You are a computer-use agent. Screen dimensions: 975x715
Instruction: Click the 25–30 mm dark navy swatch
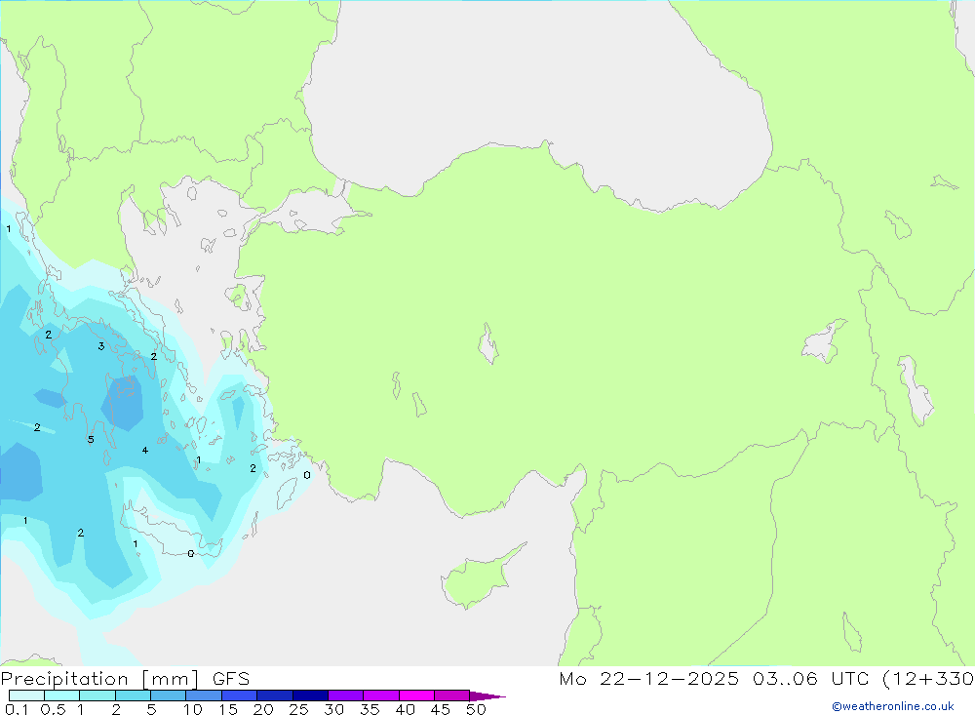[310, 695]
